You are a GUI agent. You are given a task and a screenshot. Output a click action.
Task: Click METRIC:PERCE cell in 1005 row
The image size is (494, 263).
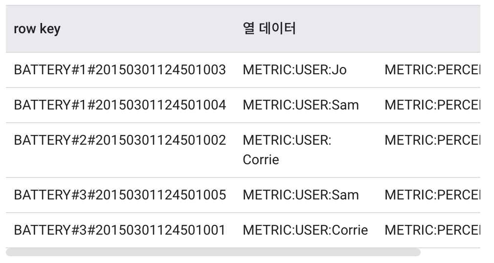(432, 195)
